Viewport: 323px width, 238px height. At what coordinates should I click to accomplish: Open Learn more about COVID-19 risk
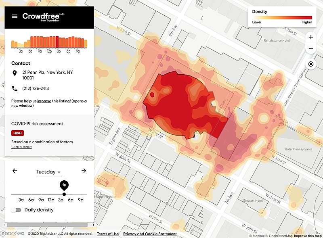(x=21, y=147)
